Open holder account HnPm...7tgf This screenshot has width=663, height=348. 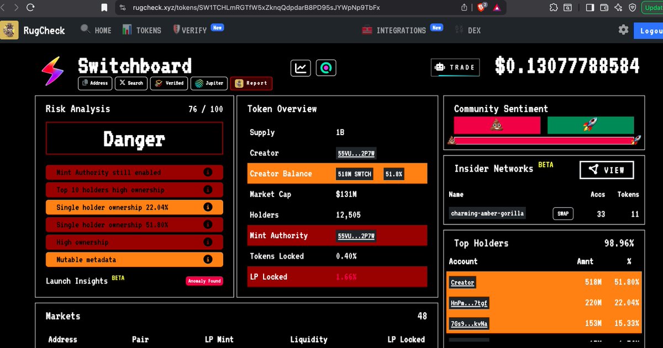click(469, 303)
